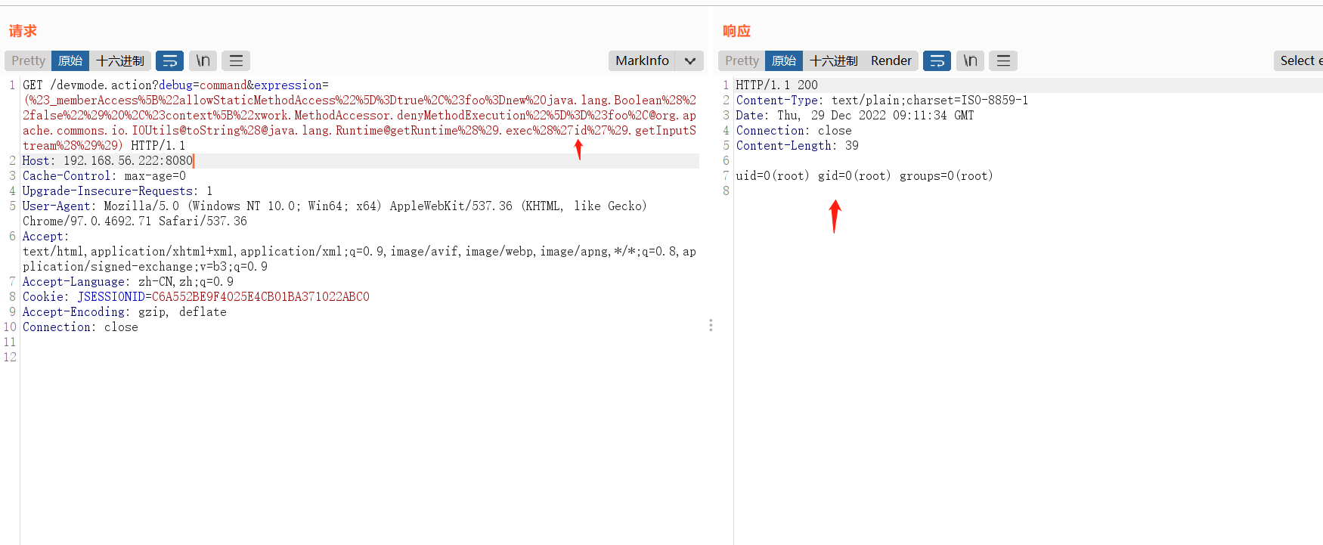1323x545 pixels.
Task: Click the Accept-Encoding: gzip, deflate line
Action: click(x=125, y=311)
